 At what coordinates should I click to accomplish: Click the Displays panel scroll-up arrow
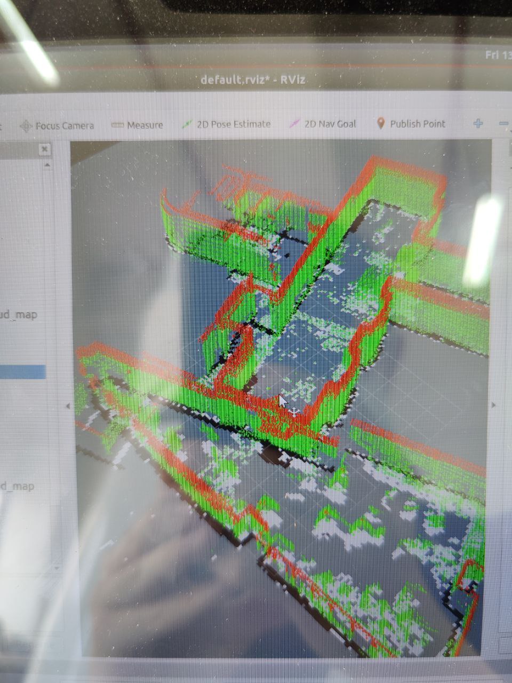(47, 166)
